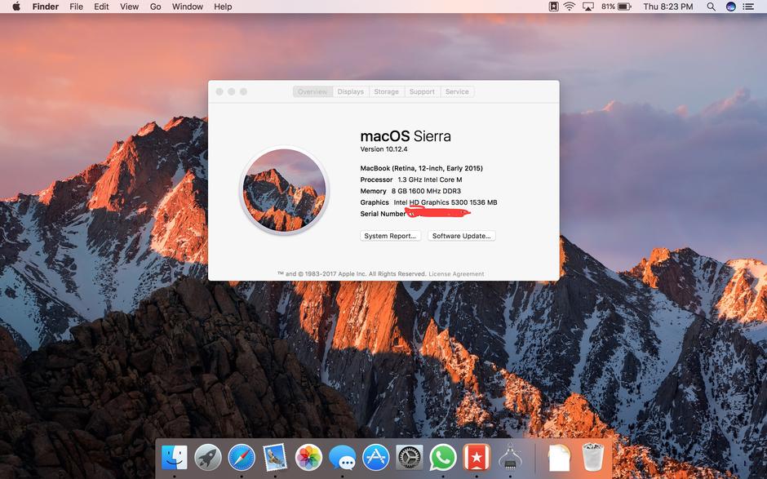
Task: Close the About This Mac window
Action: click(219, 91)
